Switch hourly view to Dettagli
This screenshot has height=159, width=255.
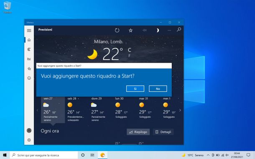pos(163,132)
